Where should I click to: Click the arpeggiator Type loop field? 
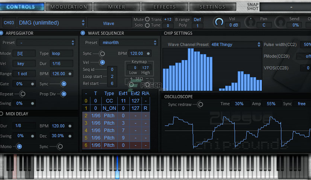pos(61,54)
